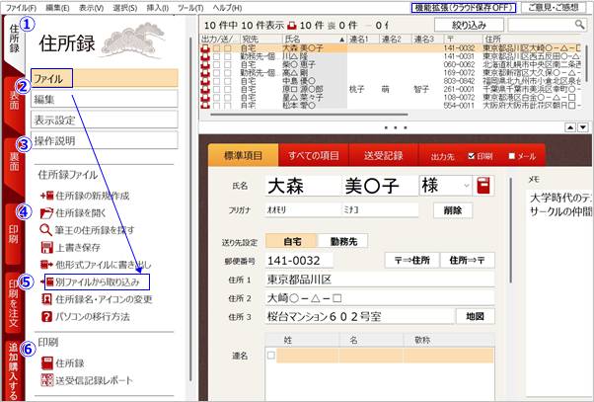This screenshot has width=594, height=402.
Task: Open パソコンの移行方法 help icon
Action: 46,316
